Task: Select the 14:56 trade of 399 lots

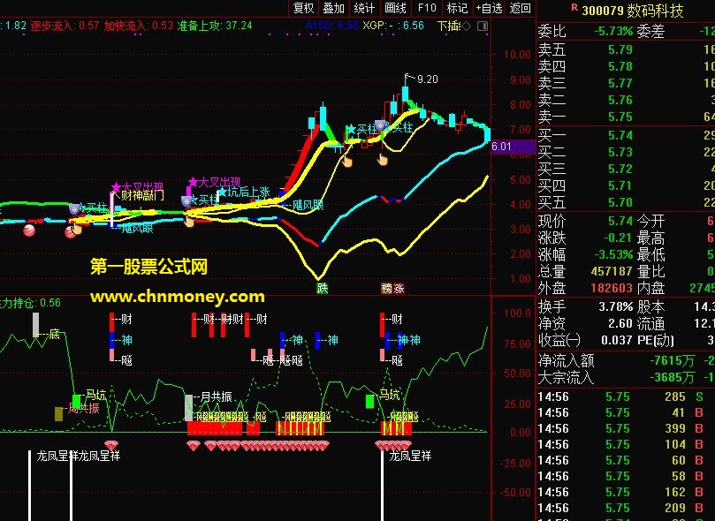Action: click(626, 428)
